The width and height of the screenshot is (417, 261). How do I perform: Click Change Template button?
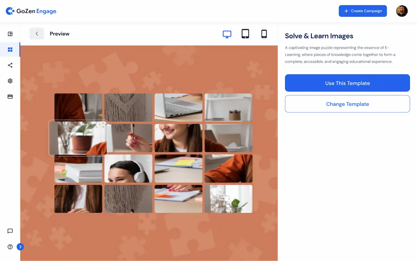coord(347,104)
